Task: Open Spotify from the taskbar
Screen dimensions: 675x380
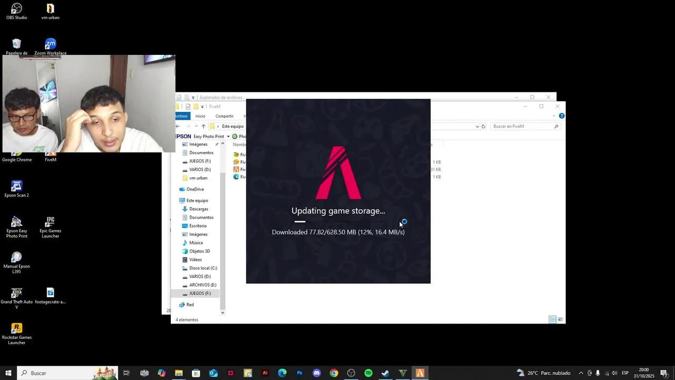Action: tap(368, 373)
